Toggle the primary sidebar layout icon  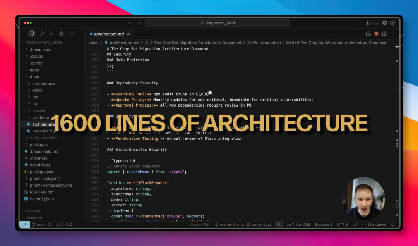coord(369,23)
